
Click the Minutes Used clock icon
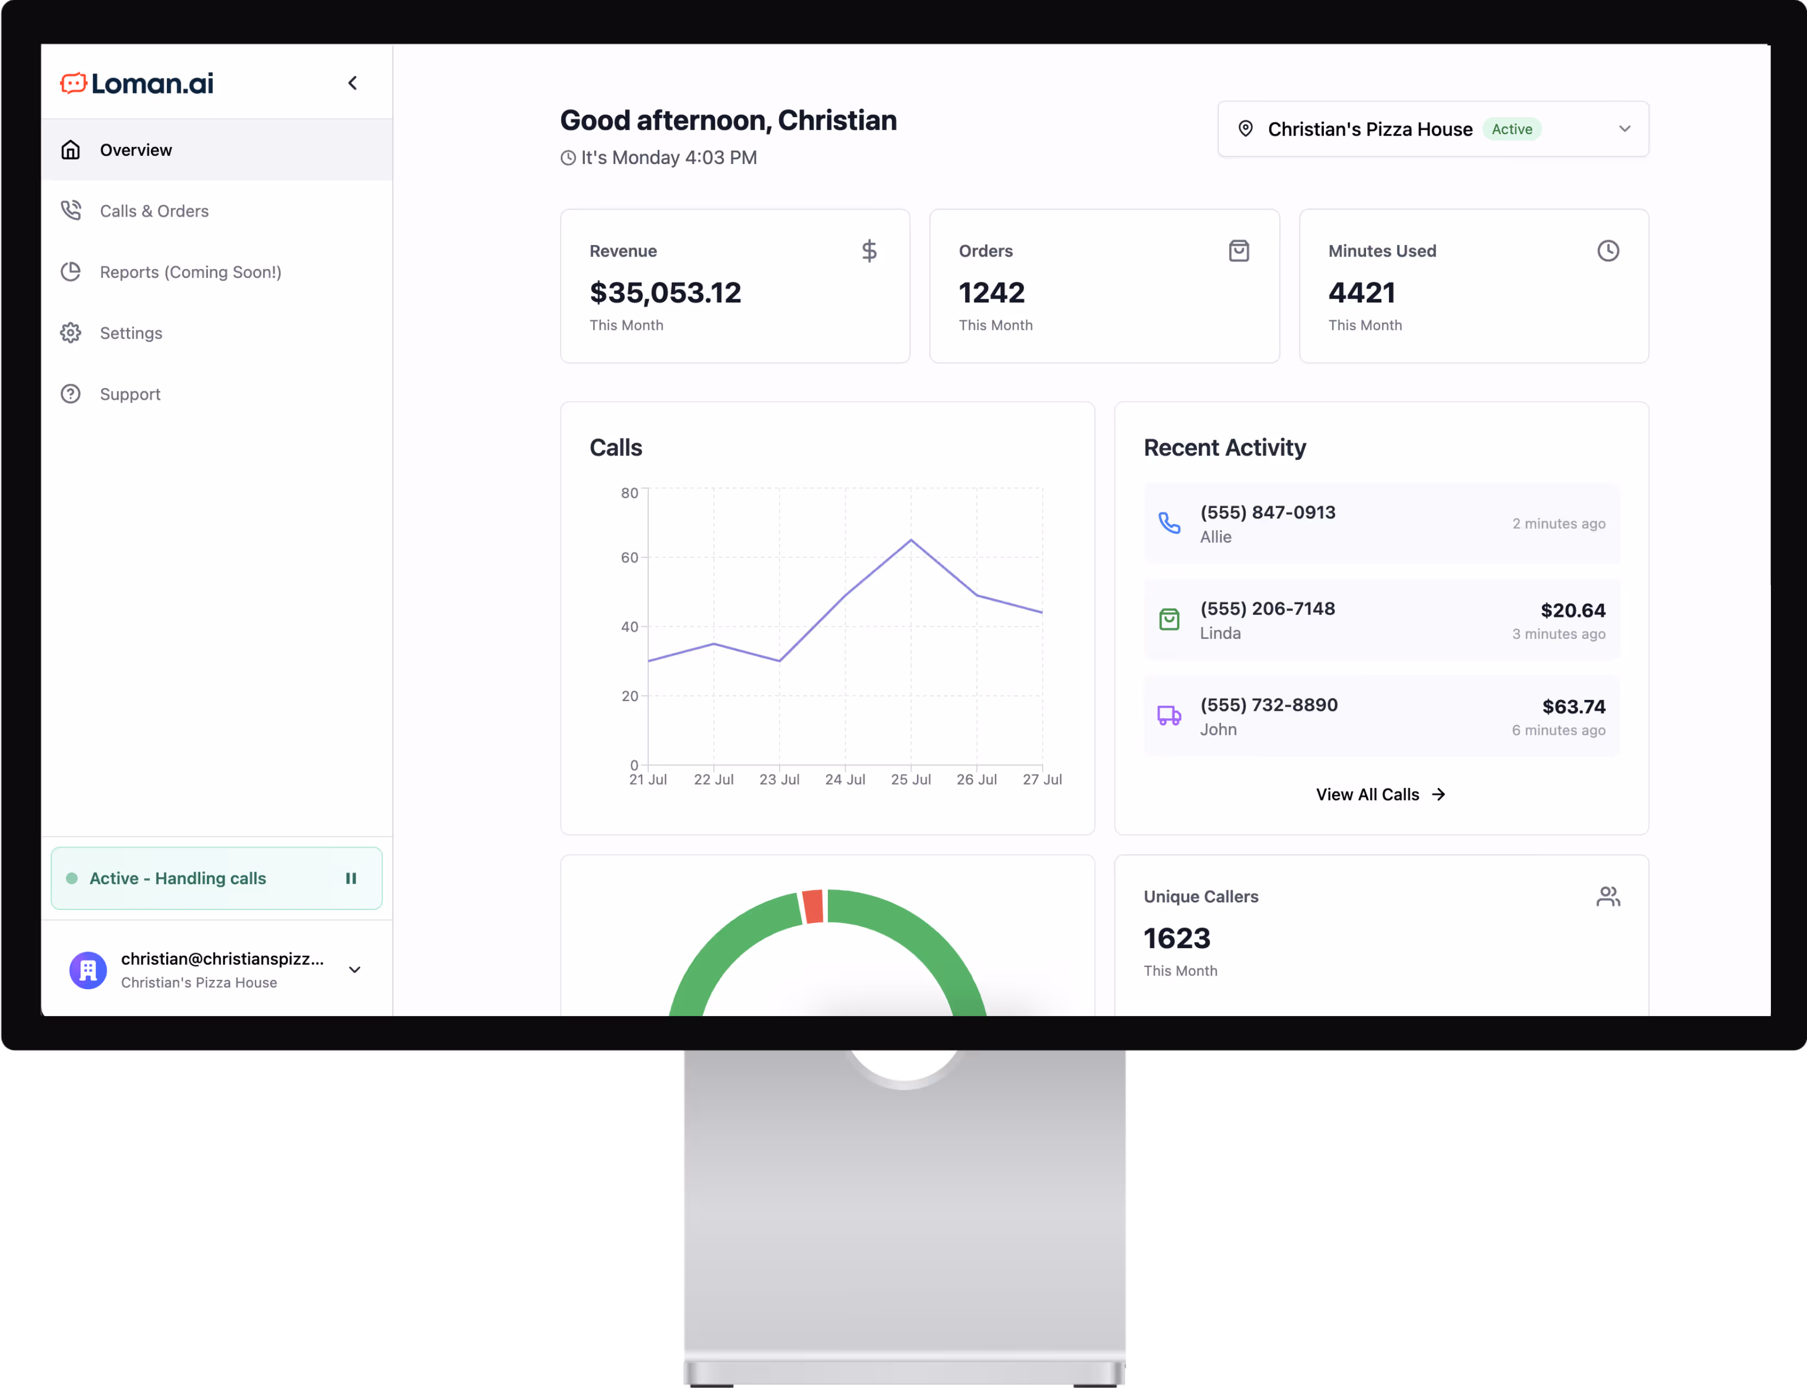pyautogui.click(x=1608, y=252)
